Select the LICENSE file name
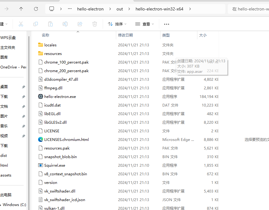This screenshot has width=269, height=210. [x=52, y=131]
